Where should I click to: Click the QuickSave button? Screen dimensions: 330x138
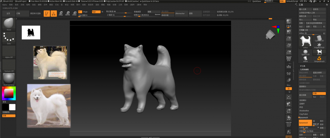257,1
